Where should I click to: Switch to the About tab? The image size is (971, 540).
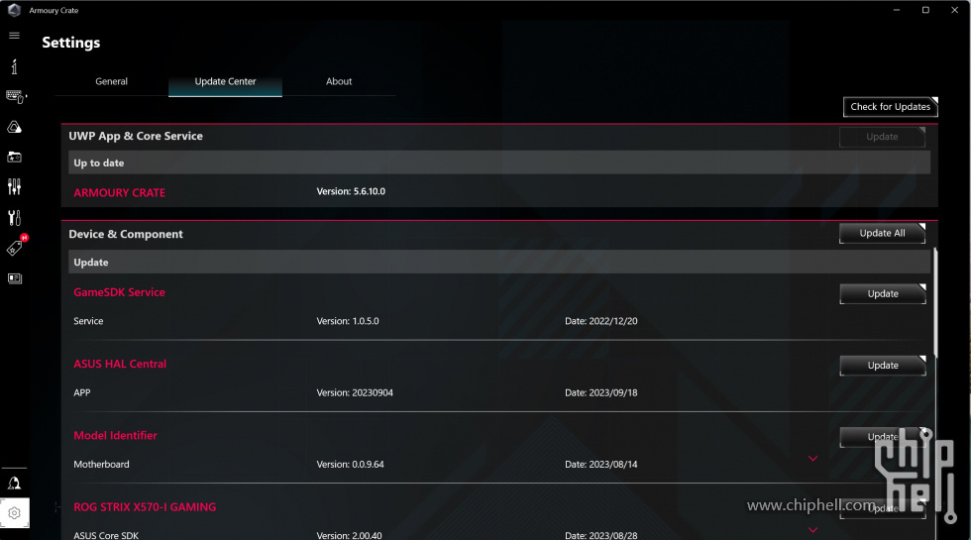(x=339, y=81)
